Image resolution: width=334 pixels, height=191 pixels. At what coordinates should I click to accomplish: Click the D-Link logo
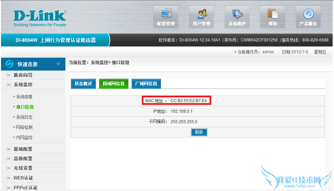[40, 18]
